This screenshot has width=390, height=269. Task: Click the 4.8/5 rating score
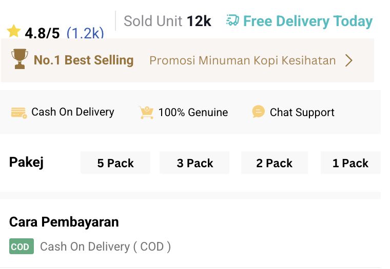[42, 34]
